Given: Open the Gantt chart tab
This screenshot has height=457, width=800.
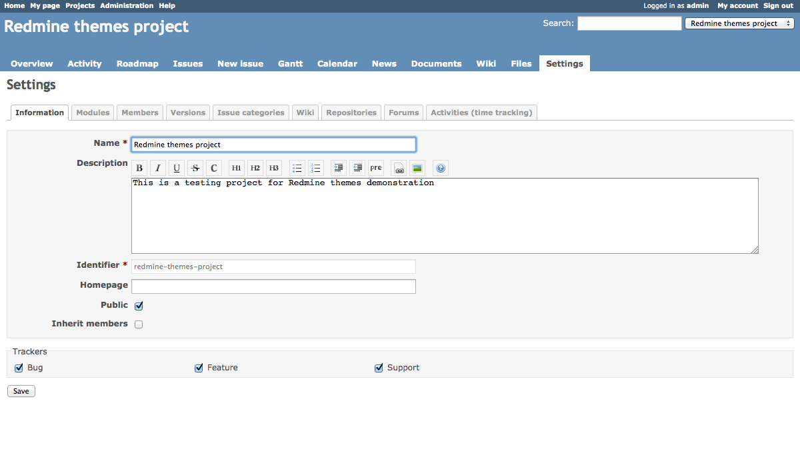Looking at the screenshot, I should 291,64.
